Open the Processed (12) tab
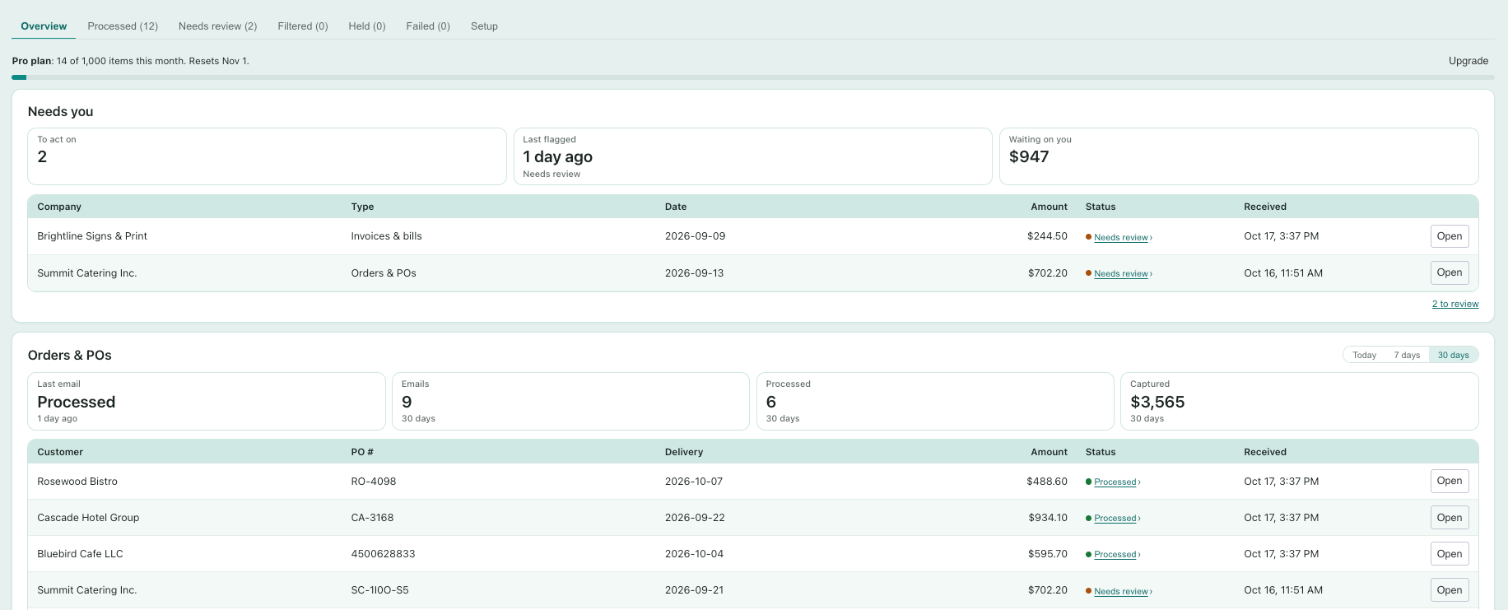The height and width of the screenshot is (610, 1508). click(123, 26)
